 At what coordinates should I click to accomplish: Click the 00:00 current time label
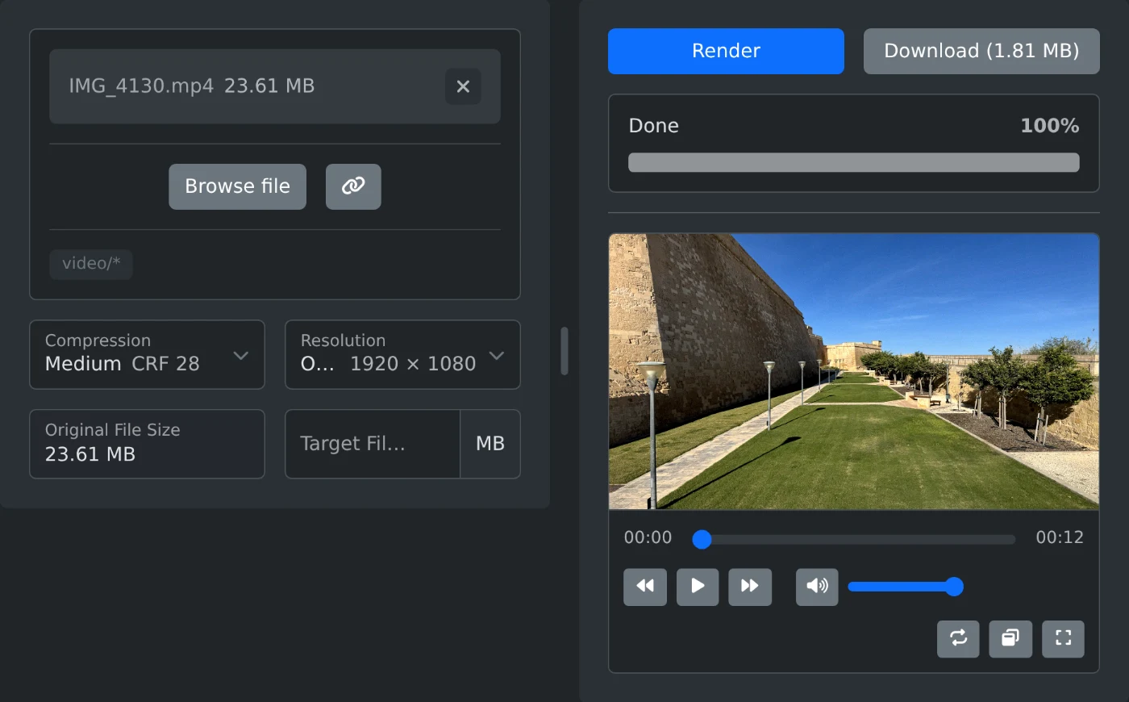[648, 537]
